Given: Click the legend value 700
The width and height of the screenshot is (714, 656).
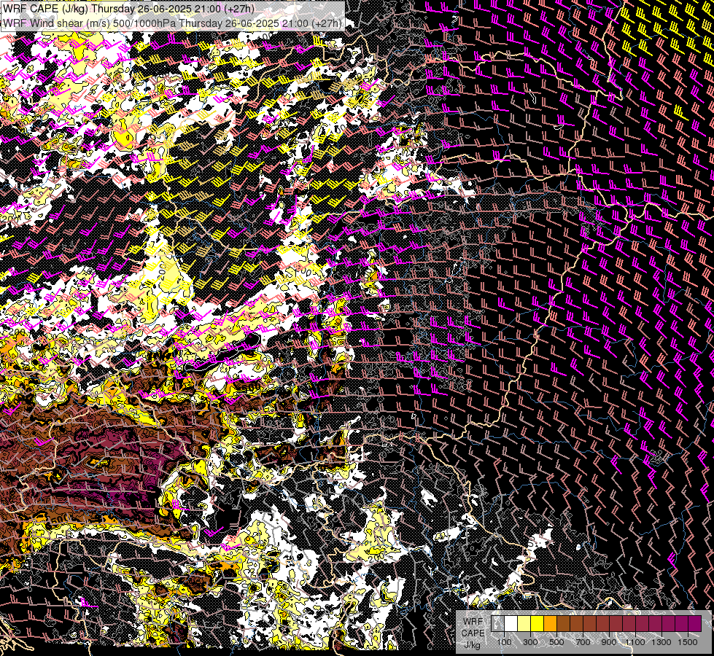Looking at the screenshot, I should (x=583, y=642).
